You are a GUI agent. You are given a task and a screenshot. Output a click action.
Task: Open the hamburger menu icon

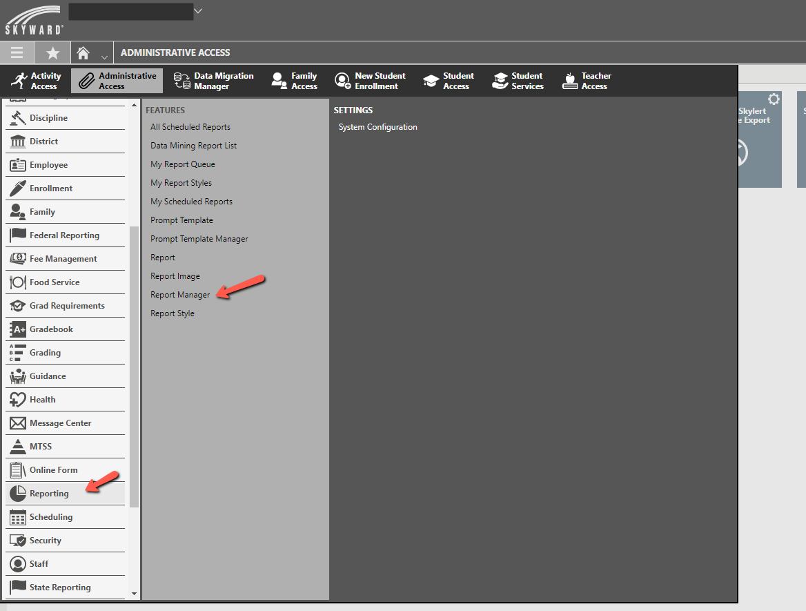click(x=17, y=52)
